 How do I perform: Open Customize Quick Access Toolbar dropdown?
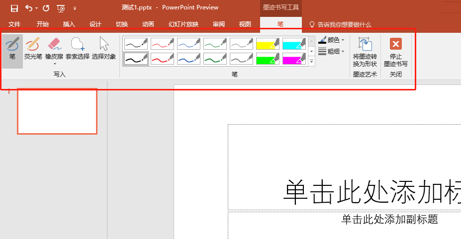[75, 8]
